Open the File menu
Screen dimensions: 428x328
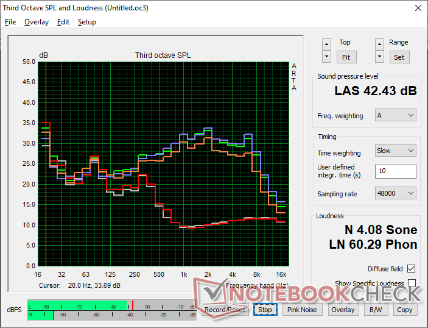tap(10, 22)
